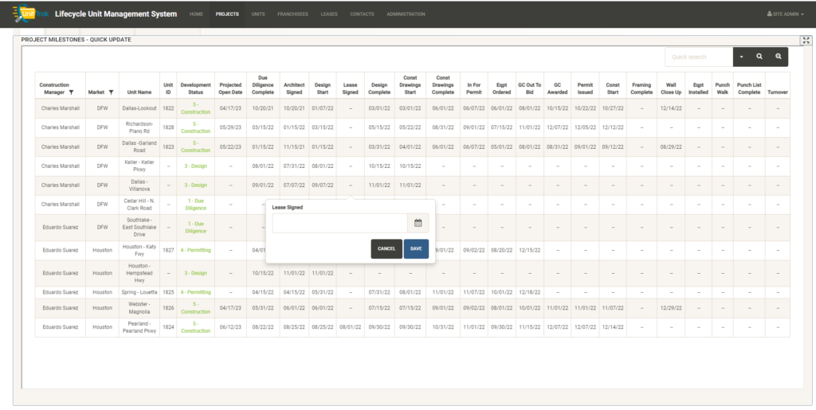Viewport: 816px width, 410px height.
Task: Click the Lease Signed date input field
Action: (x=339, y=224)
